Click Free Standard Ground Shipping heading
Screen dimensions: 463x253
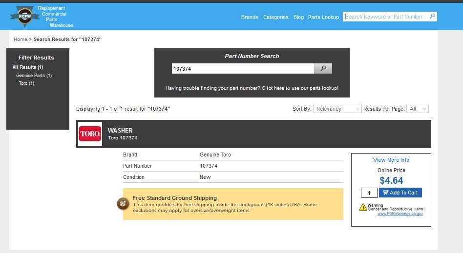(x=175, y=198)
